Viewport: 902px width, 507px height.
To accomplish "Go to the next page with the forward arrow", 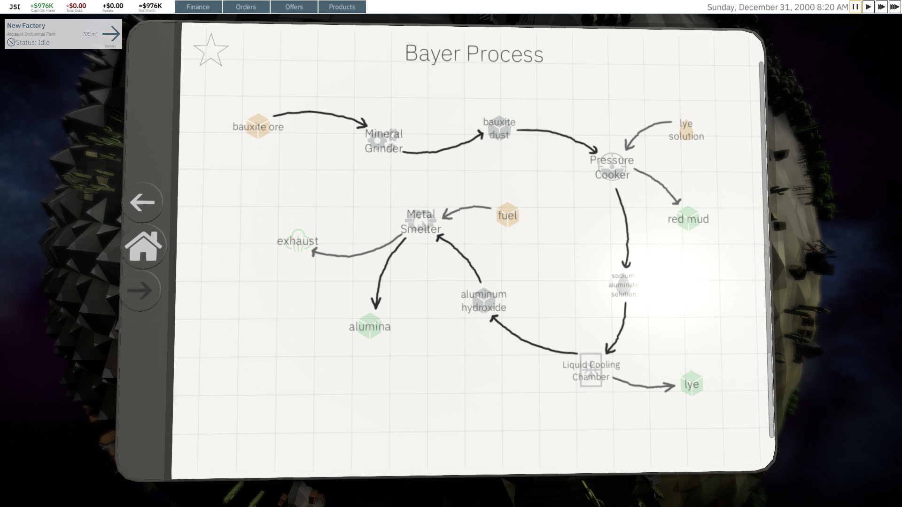I will click(140, 290).
